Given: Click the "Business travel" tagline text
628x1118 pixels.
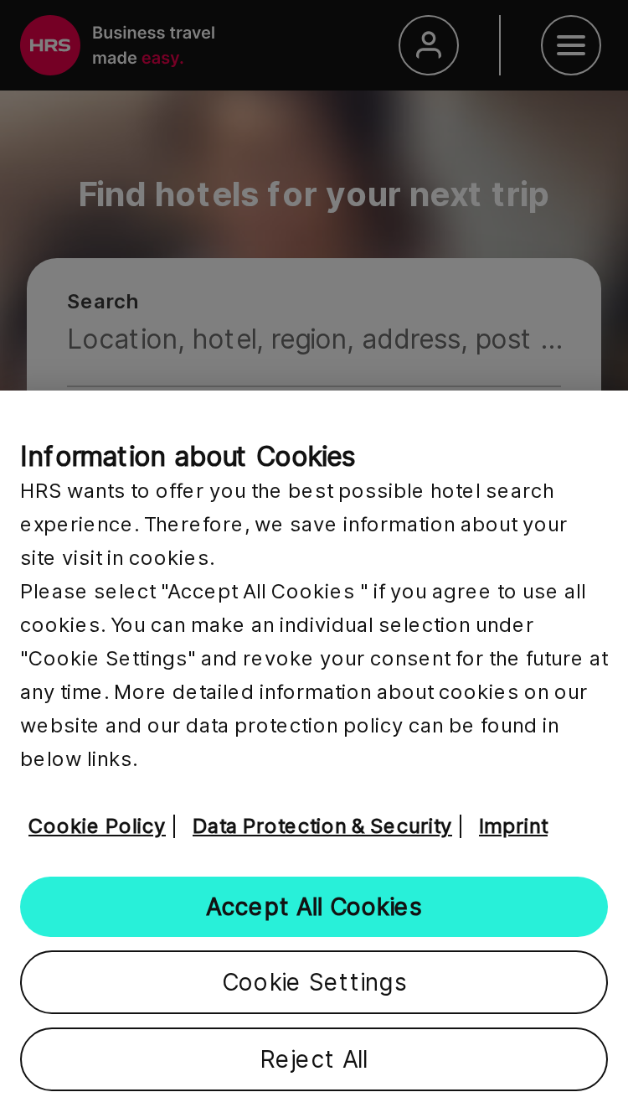Looking at the screenshot, I should pos(153,33).
